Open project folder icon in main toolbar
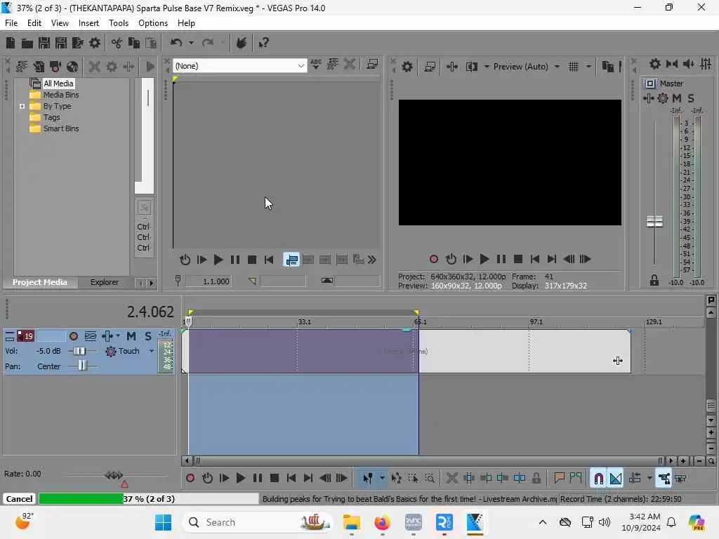The width and height of the screenshot is (719, 539). [27, 43]
